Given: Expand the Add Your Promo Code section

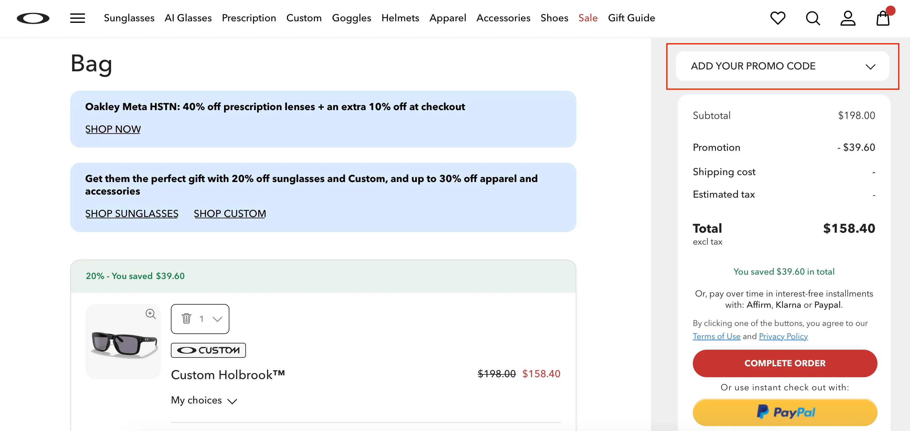Looking at the screenshot, I should point(782,66).
